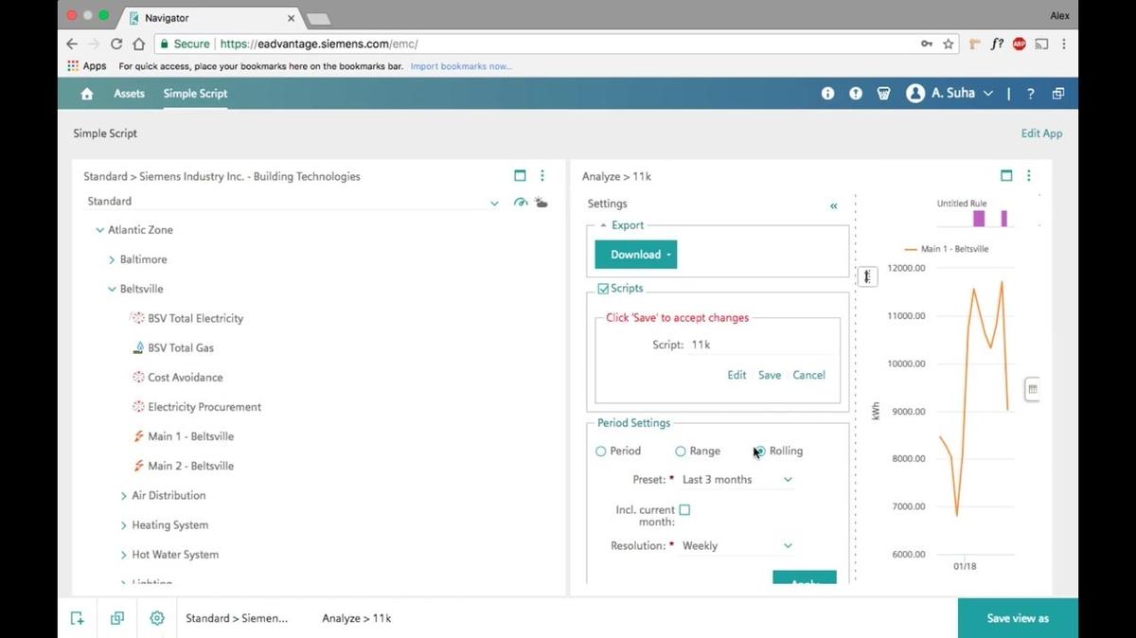
Task: Click the Import bookmarks now link
Action: click(x=461, y=66)
